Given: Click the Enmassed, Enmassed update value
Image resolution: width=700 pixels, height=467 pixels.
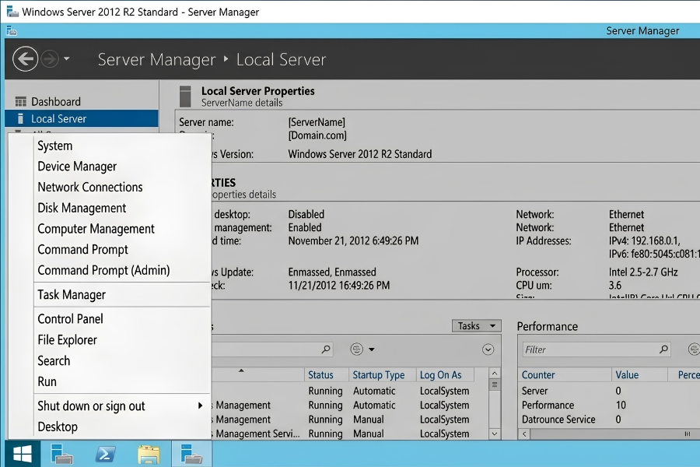Looking at the screenshot, I should (x=332, y=272).
